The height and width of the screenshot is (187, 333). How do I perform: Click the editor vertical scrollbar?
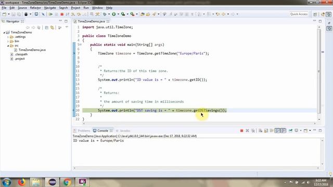point(319,72)
